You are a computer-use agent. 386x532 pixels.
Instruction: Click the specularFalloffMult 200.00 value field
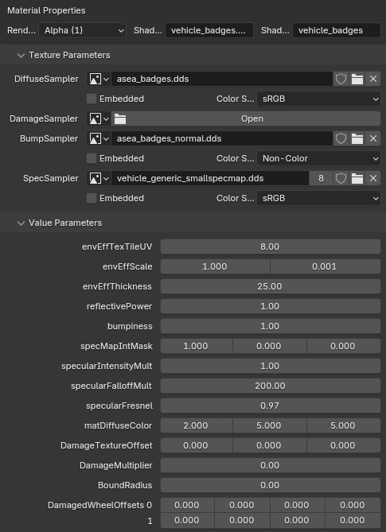click(x=271, y=386)
